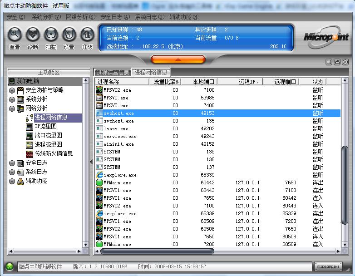Open the 系统分析(V) menu
The width and height of the screenshot is (355, 276).
[x=46, y=17]
